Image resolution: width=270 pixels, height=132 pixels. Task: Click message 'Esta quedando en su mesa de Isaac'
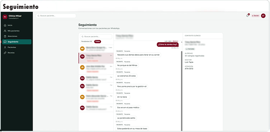click(x=132, y=128)
